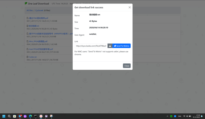Show hidden system tray icons
Screen dimensions: 205x119
click(167, 116)
